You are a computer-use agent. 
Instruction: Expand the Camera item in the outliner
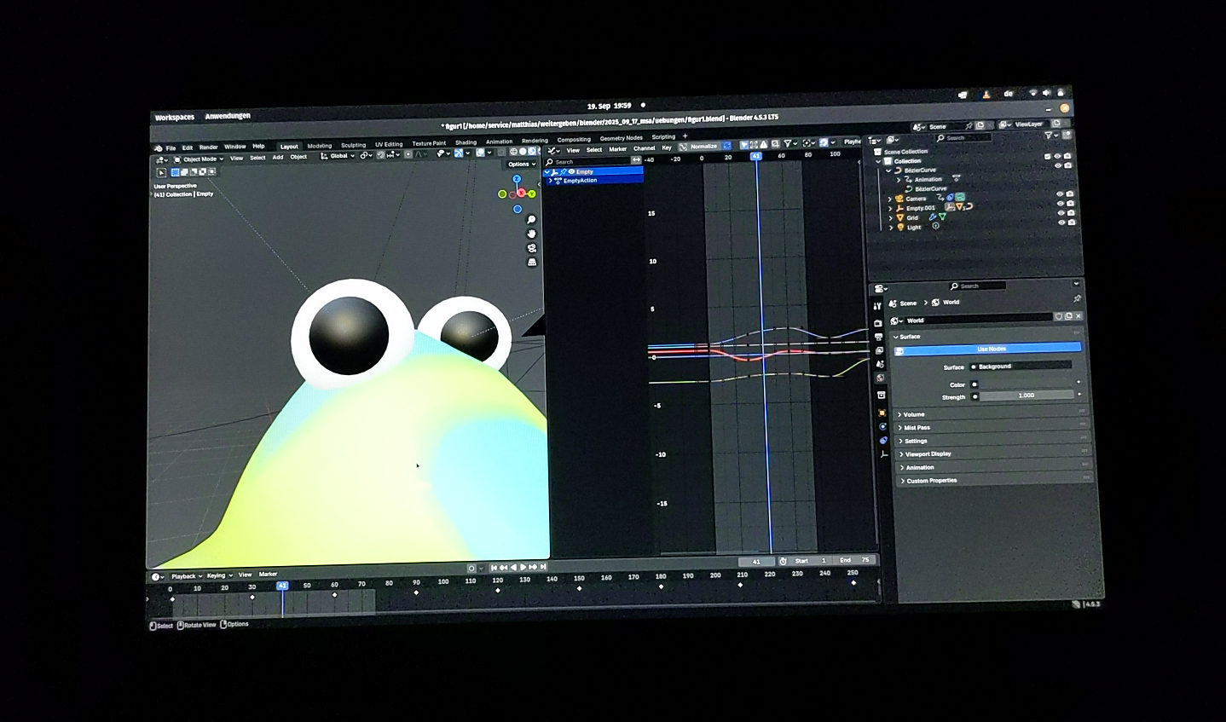point(890,199)
